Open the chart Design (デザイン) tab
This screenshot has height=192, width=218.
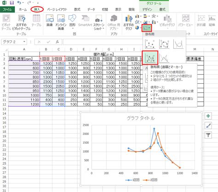[147, 10]
